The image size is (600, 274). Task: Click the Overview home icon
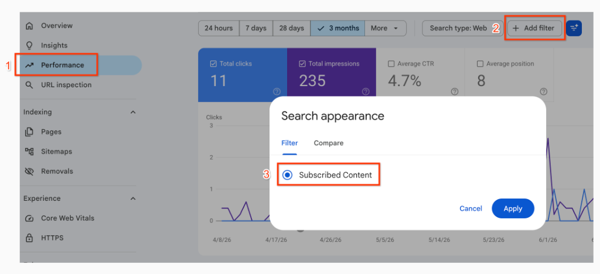(29, 26)
